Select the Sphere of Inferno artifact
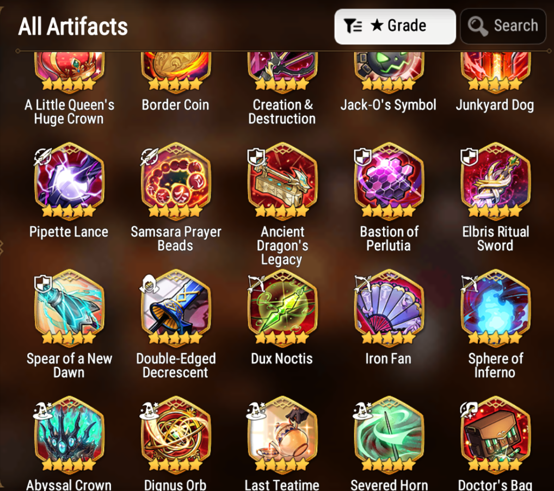Screen dimensions: 554x491 (495, 306)
